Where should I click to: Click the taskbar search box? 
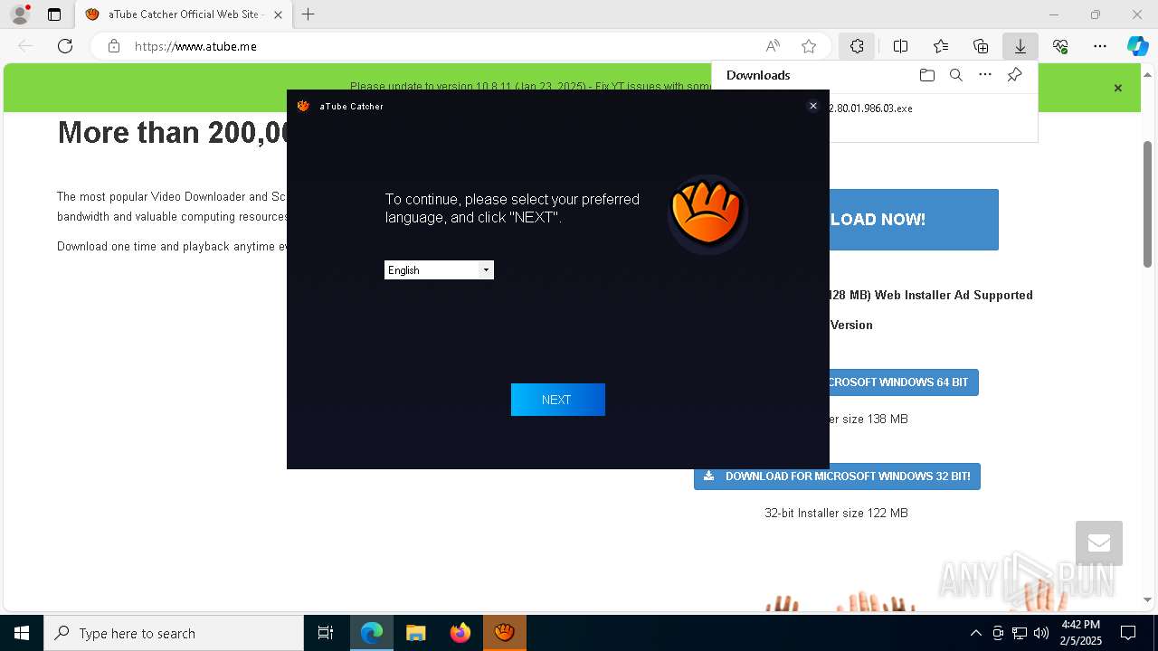tap(174, 633)
